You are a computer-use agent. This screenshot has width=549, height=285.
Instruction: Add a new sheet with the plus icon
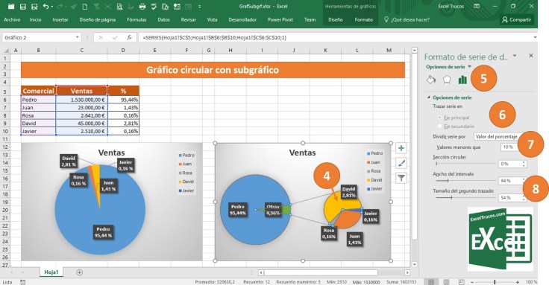point(80,272)
